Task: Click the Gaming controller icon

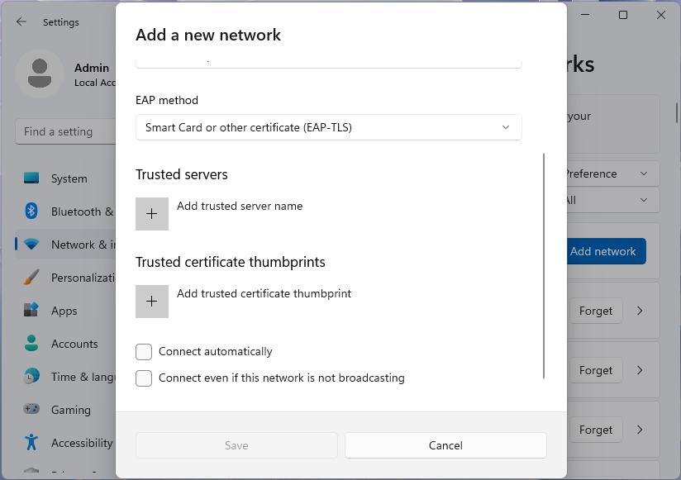Action: (x=32, y=410)
